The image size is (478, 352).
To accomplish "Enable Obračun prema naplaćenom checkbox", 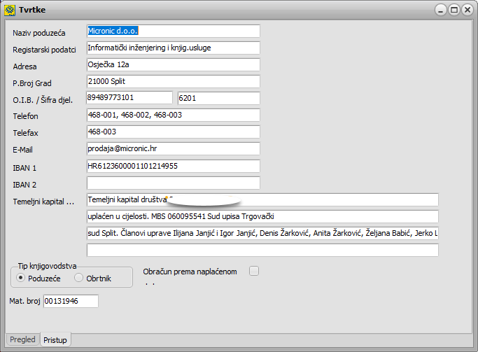I will 254,271.
